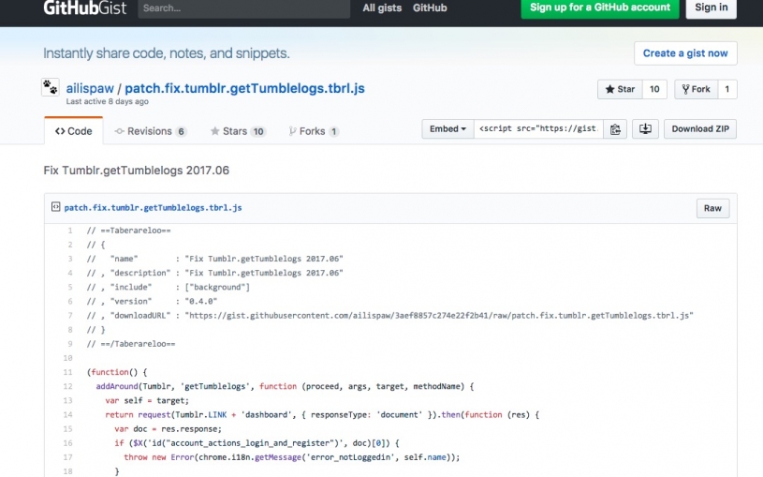
Task: Click the ailispaw paw avatar icon
Action: tap(51, 87)
